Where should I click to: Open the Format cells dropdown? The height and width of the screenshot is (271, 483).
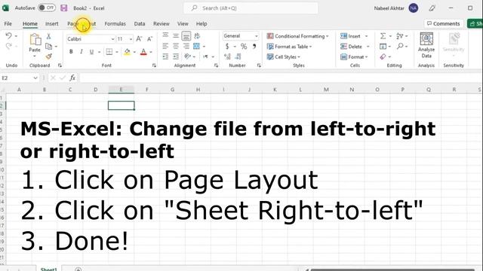click(354, 57)
